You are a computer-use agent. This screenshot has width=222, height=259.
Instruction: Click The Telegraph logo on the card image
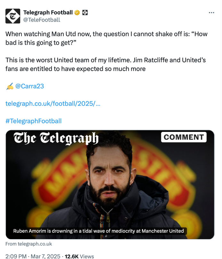pos(56,139)
